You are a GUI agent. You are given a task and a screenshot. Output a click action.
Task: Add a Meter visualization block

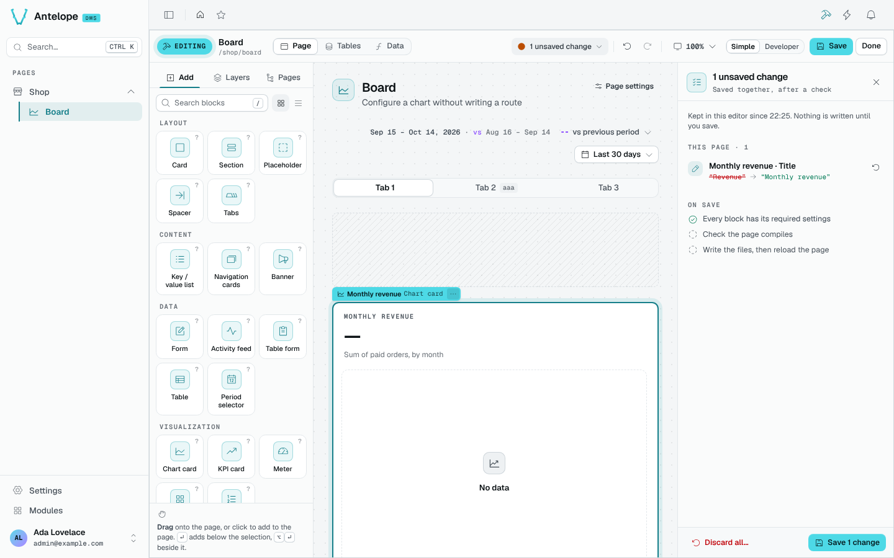click(x=282, y=457)
